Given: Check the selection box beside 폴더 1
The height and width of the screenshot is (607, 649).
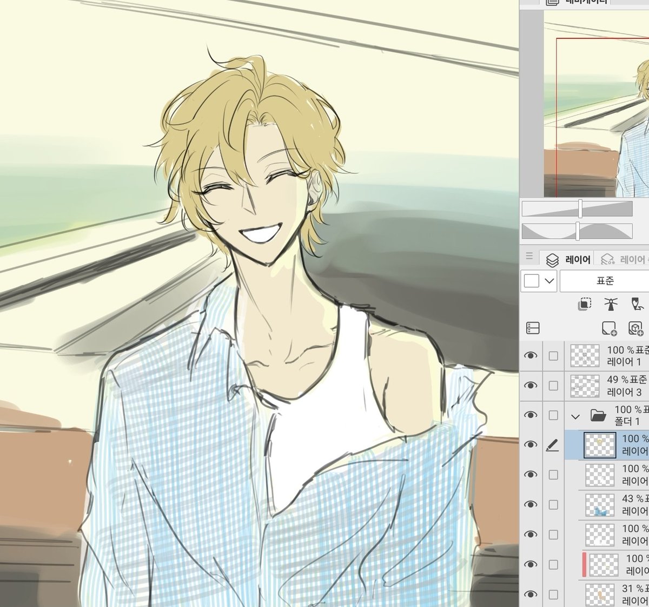Looking at the screenshot, I should [x=553, y=415].
